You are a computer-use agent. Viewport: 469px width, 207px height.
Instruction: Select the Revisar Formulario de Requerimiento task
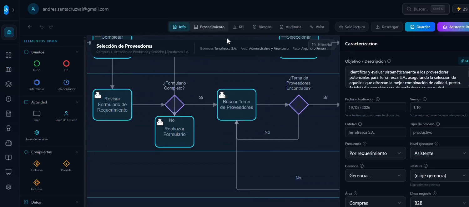pos(112,105)
